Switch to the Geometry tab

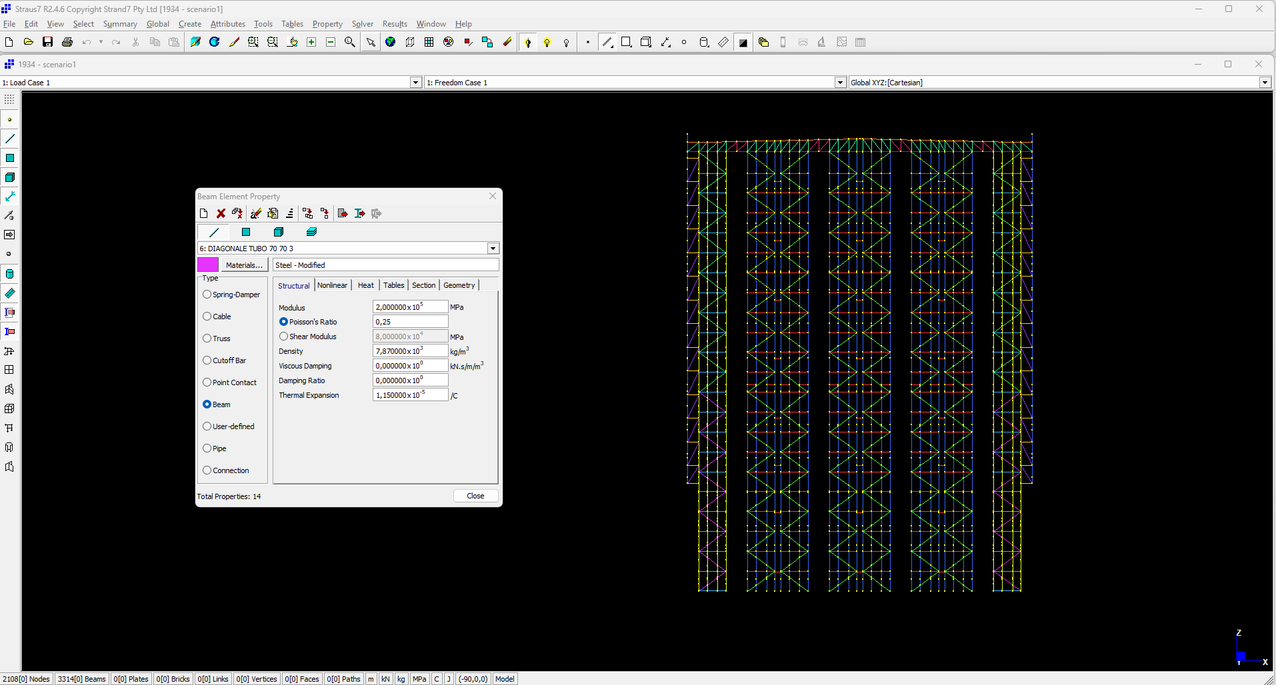[459, 285]
